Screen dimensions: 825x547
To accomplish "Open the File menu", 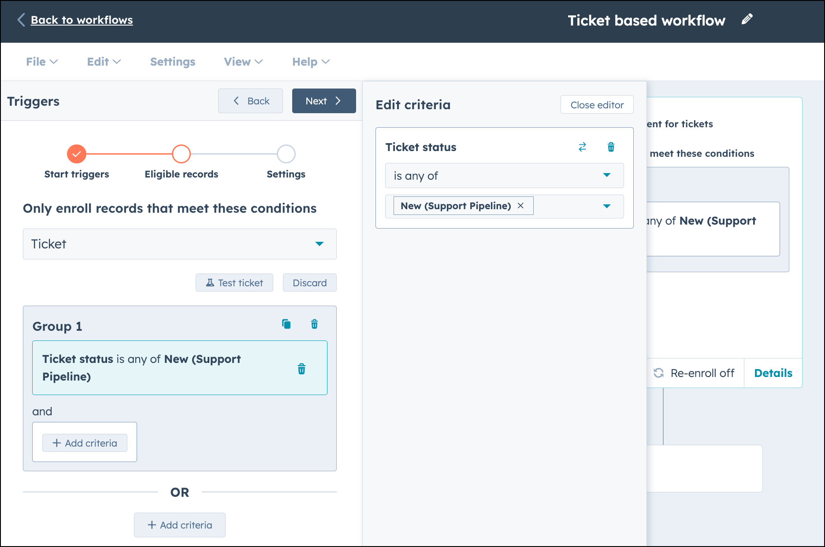I will pyautogui.click(x=41, y=62).
